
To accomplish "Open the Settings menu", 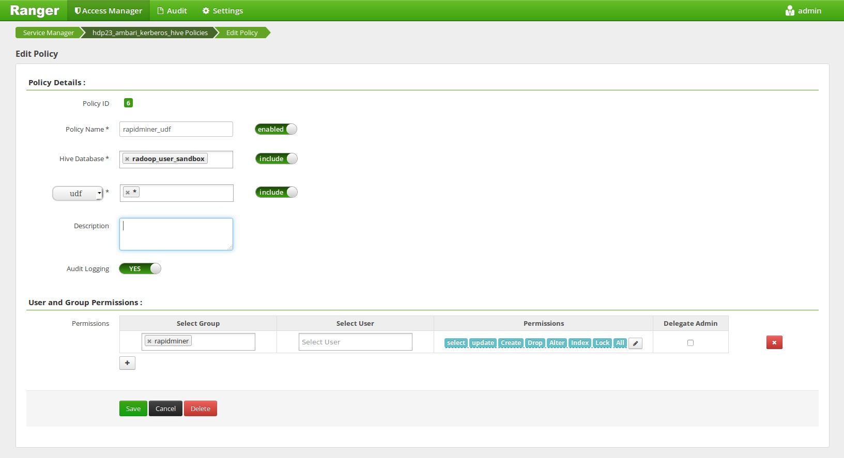I will pyautogui.click(x=223, y=11).
